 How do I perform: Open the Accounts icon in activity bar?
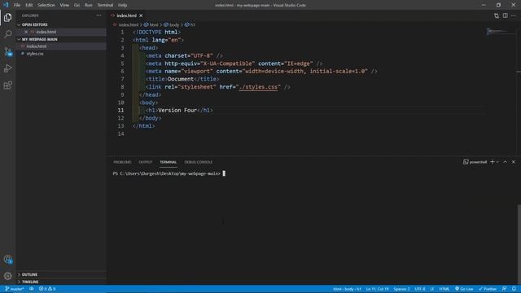pyautogui.click(x=7, y=259)
